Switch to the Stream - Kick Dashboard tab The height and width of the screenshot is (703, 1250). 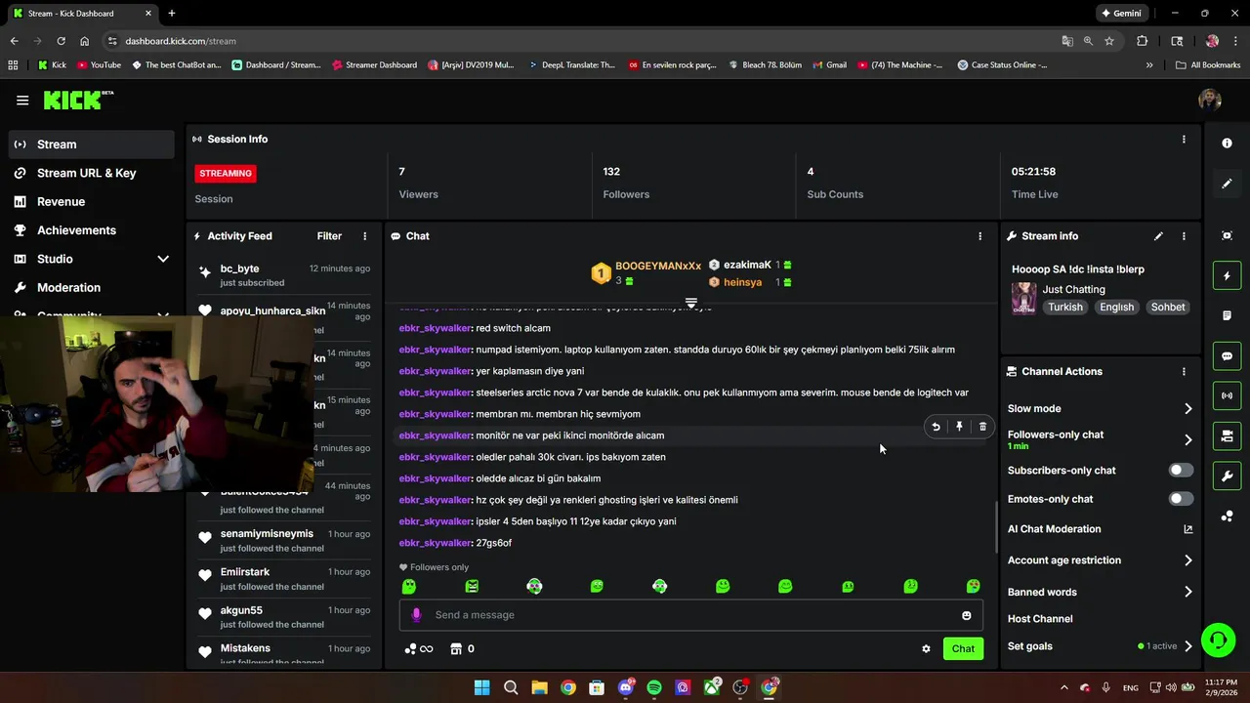(82, 14)
